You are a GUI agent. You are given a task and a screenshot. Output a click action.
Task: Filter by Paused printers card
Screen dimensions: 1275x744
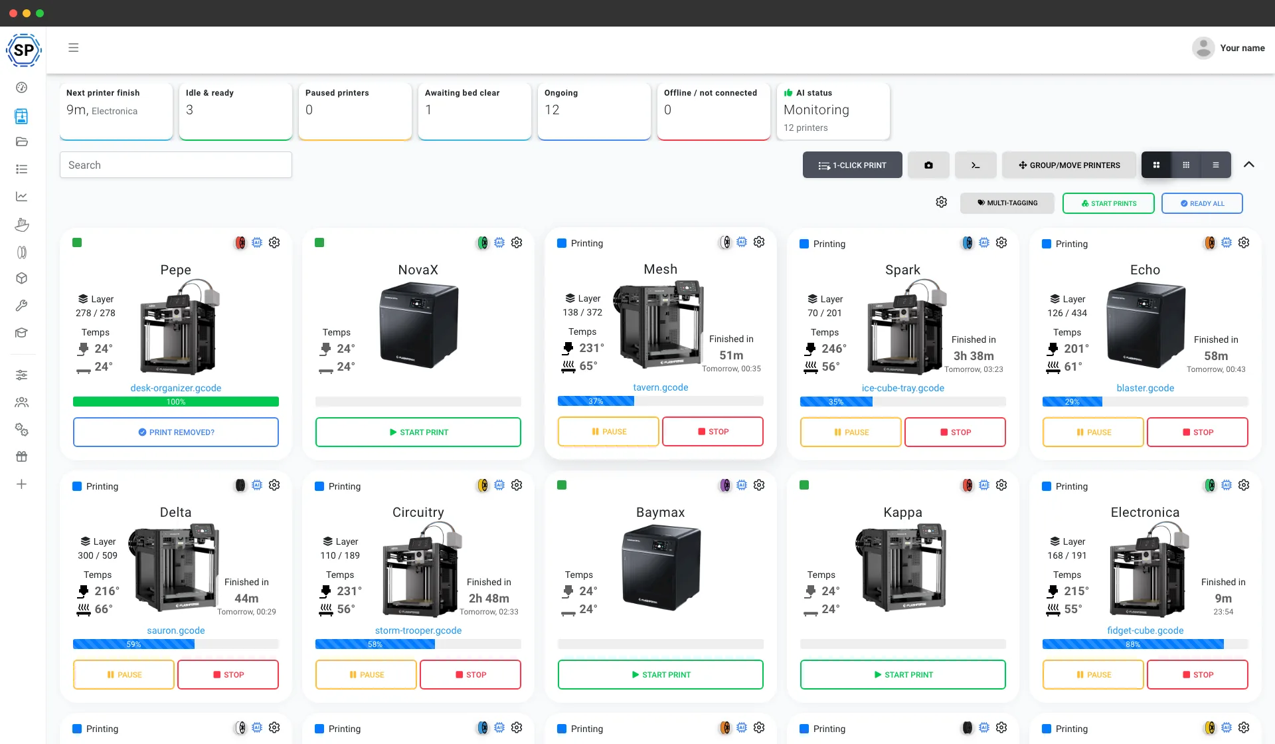point(355,111)
